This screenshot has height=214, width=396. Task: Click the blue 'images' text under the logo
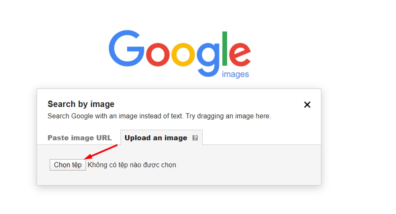tap(235, 75)
